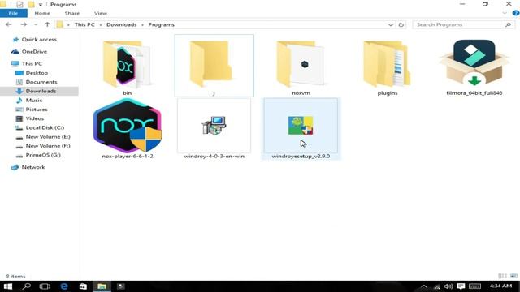Open Local Disk (C:) in navigation pane
520x292 pixels.
(45, 127)
